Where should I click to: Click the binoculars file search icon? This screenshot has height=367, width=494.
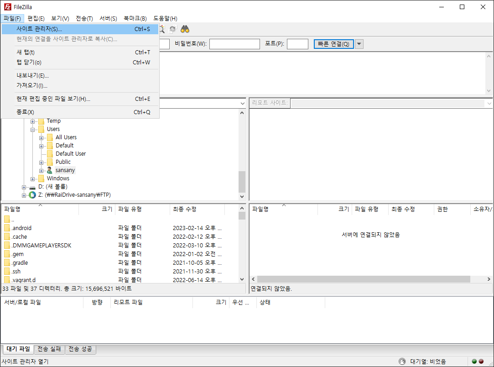[x=185, y=29]
